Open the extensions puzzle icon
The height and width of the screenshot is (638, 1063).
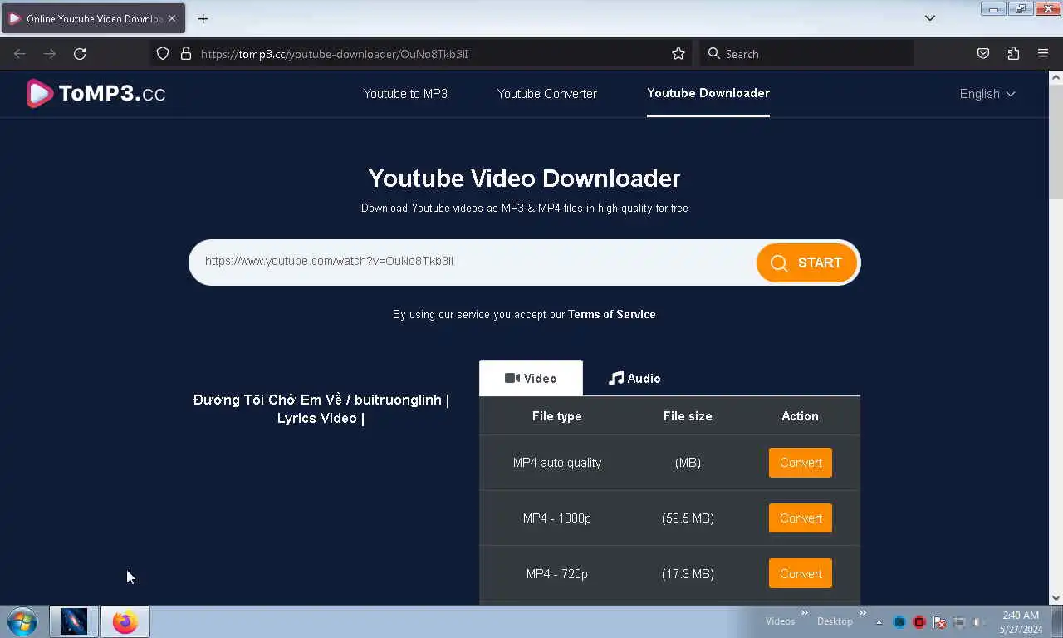pyautogui.click(x=1013, y=53)
